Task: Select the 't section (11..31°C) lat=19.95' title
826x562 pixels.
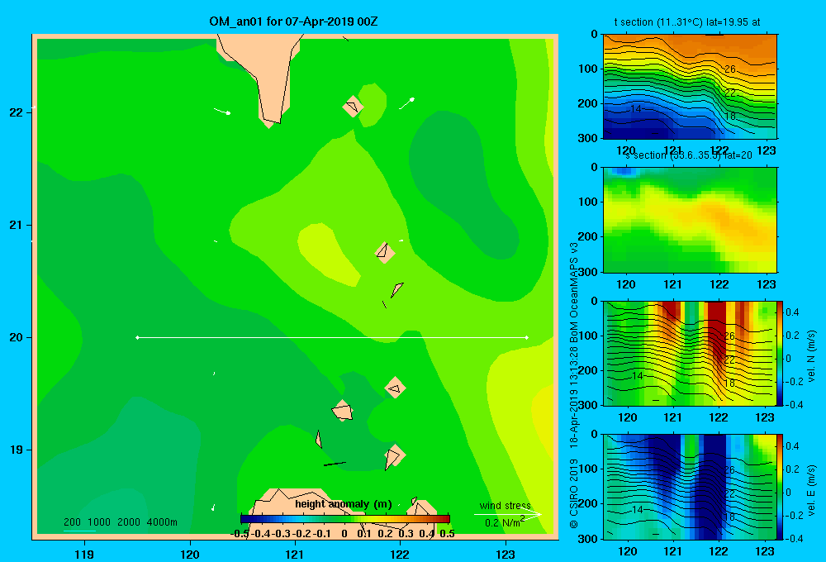Action: pyautogui.click(x=687, y=22)
